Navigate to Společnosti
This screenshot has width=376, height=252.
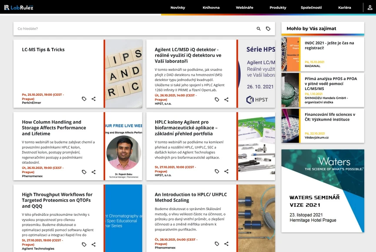[311, 7]
